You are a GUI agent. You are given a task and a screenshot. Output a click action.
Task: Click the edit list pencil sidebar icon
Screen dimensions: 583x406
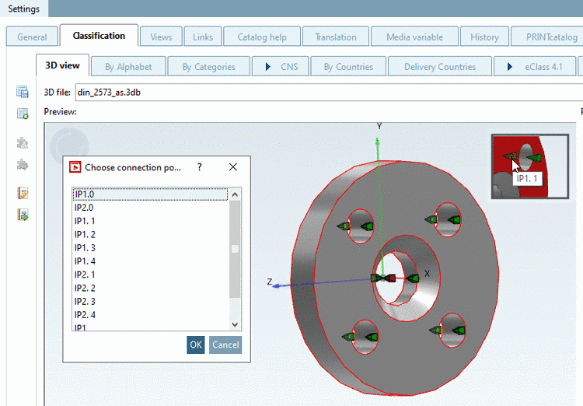[x=23, y=193]
